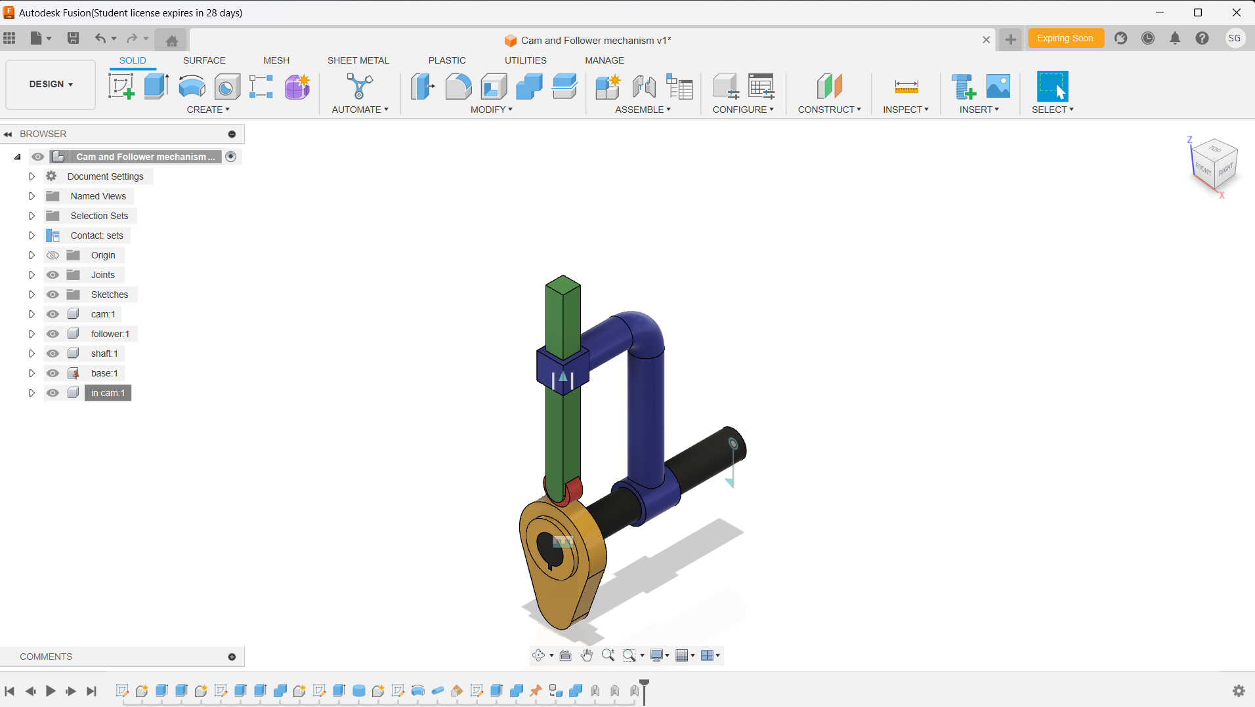Image resolution: width=1255 pixels, height=707 pixels.
Task: Click the job status clock icon
Action: tap(1148, 38)
